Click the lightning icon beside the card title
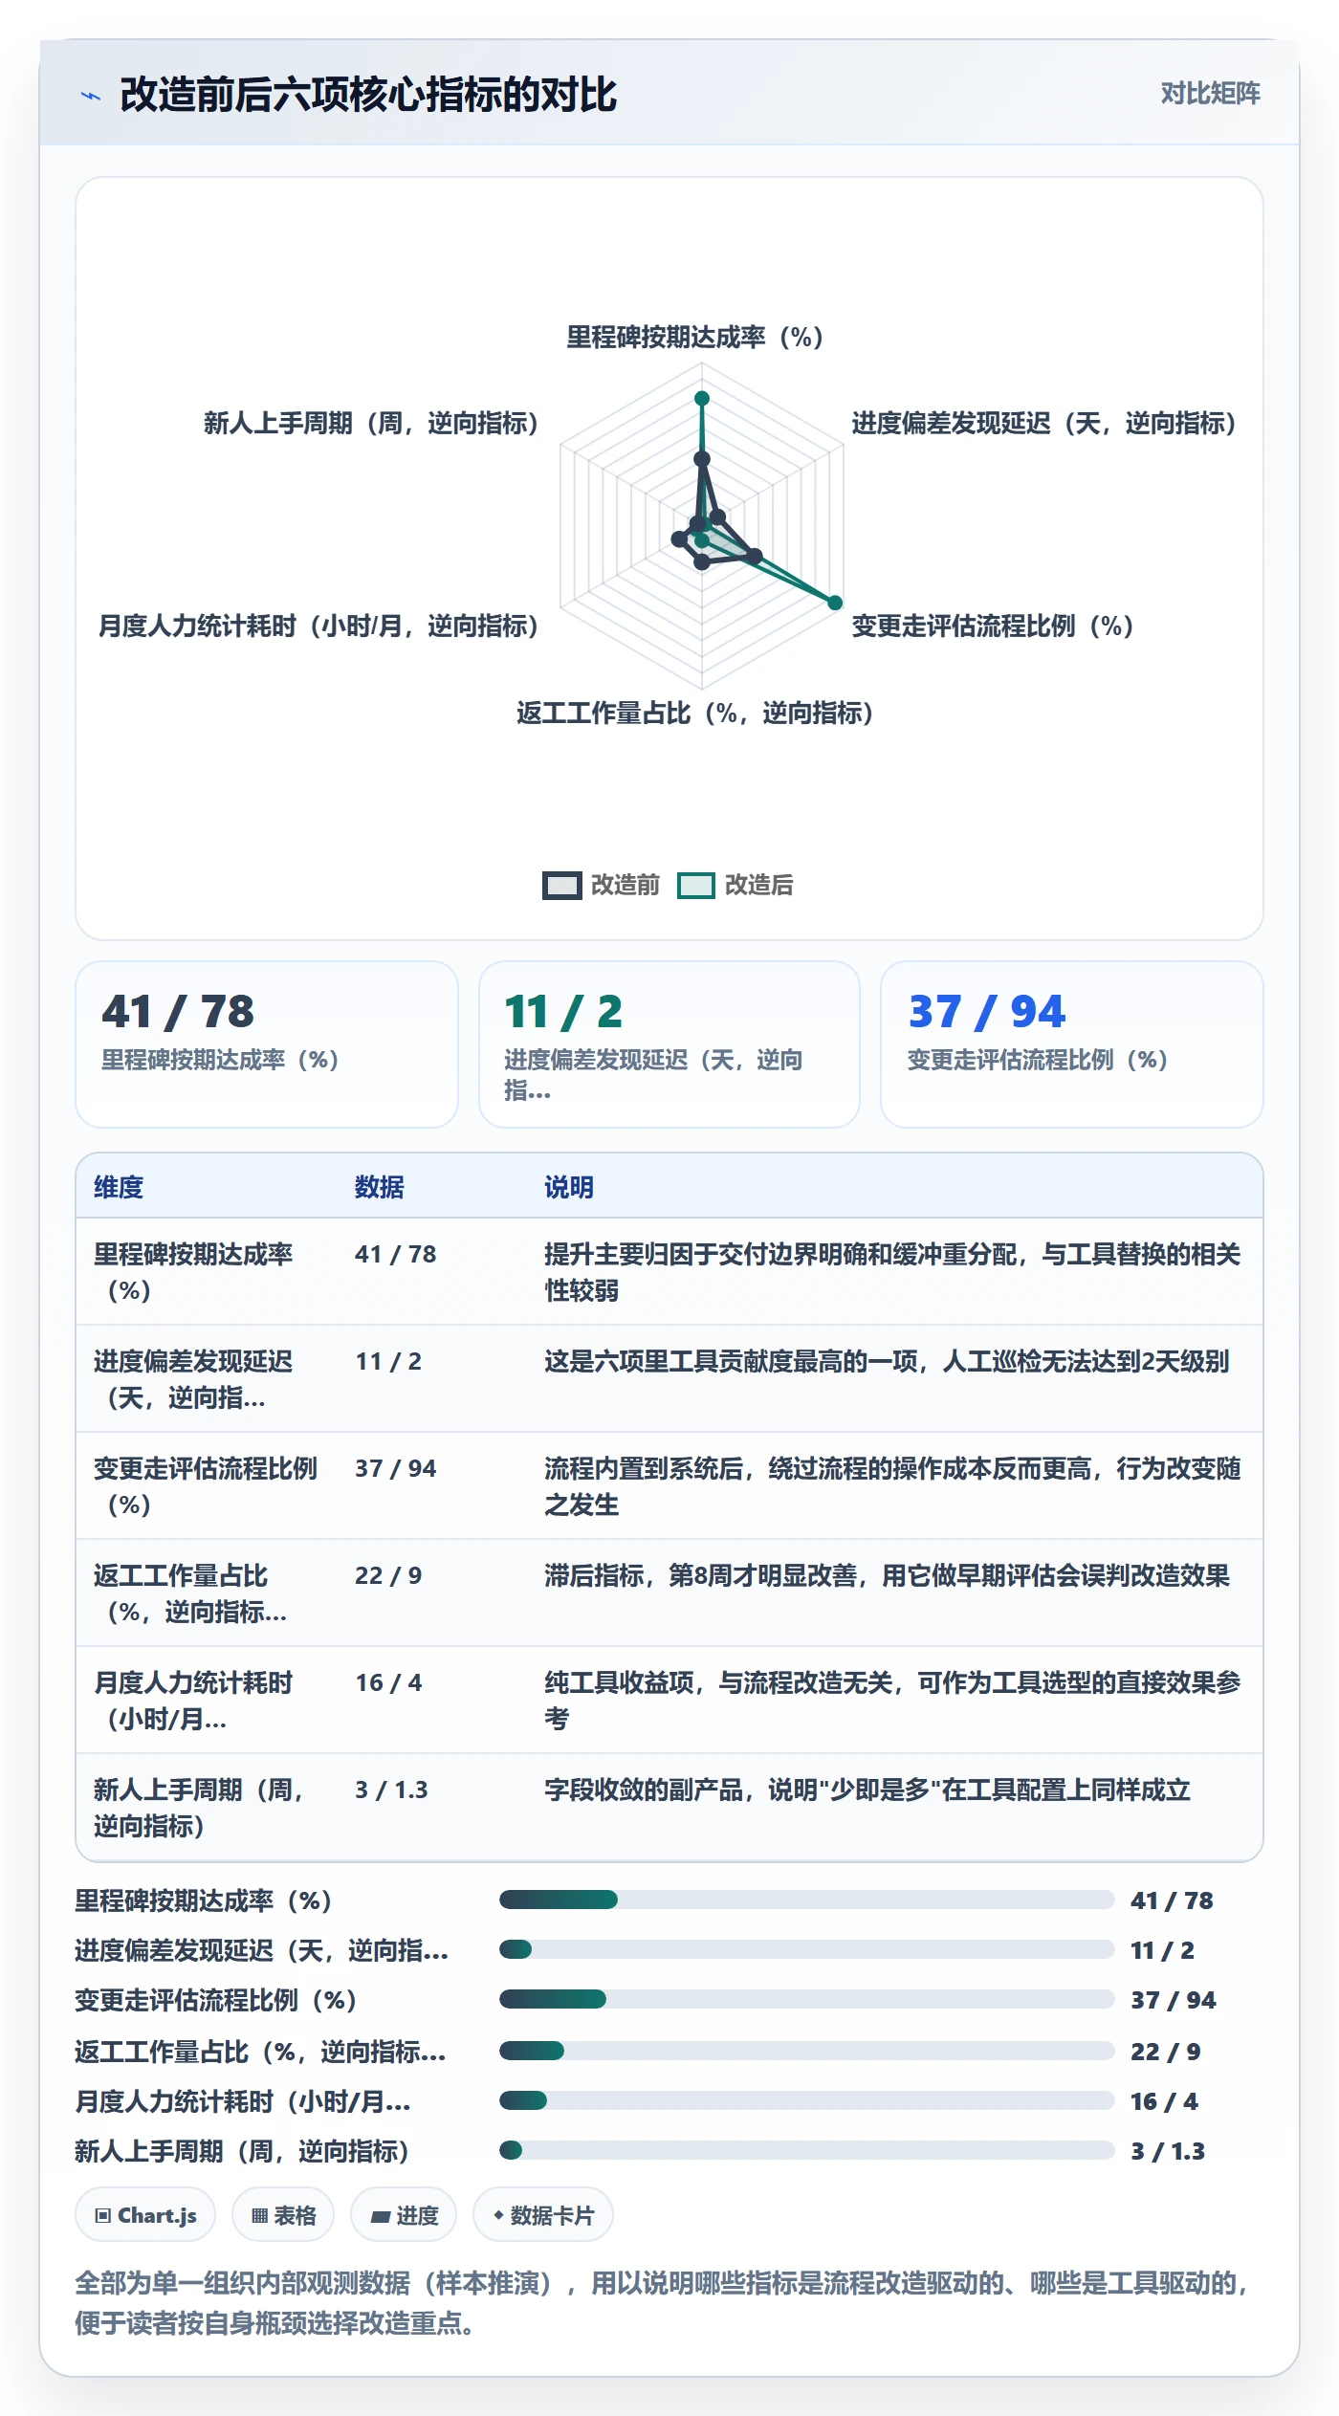 91,96
